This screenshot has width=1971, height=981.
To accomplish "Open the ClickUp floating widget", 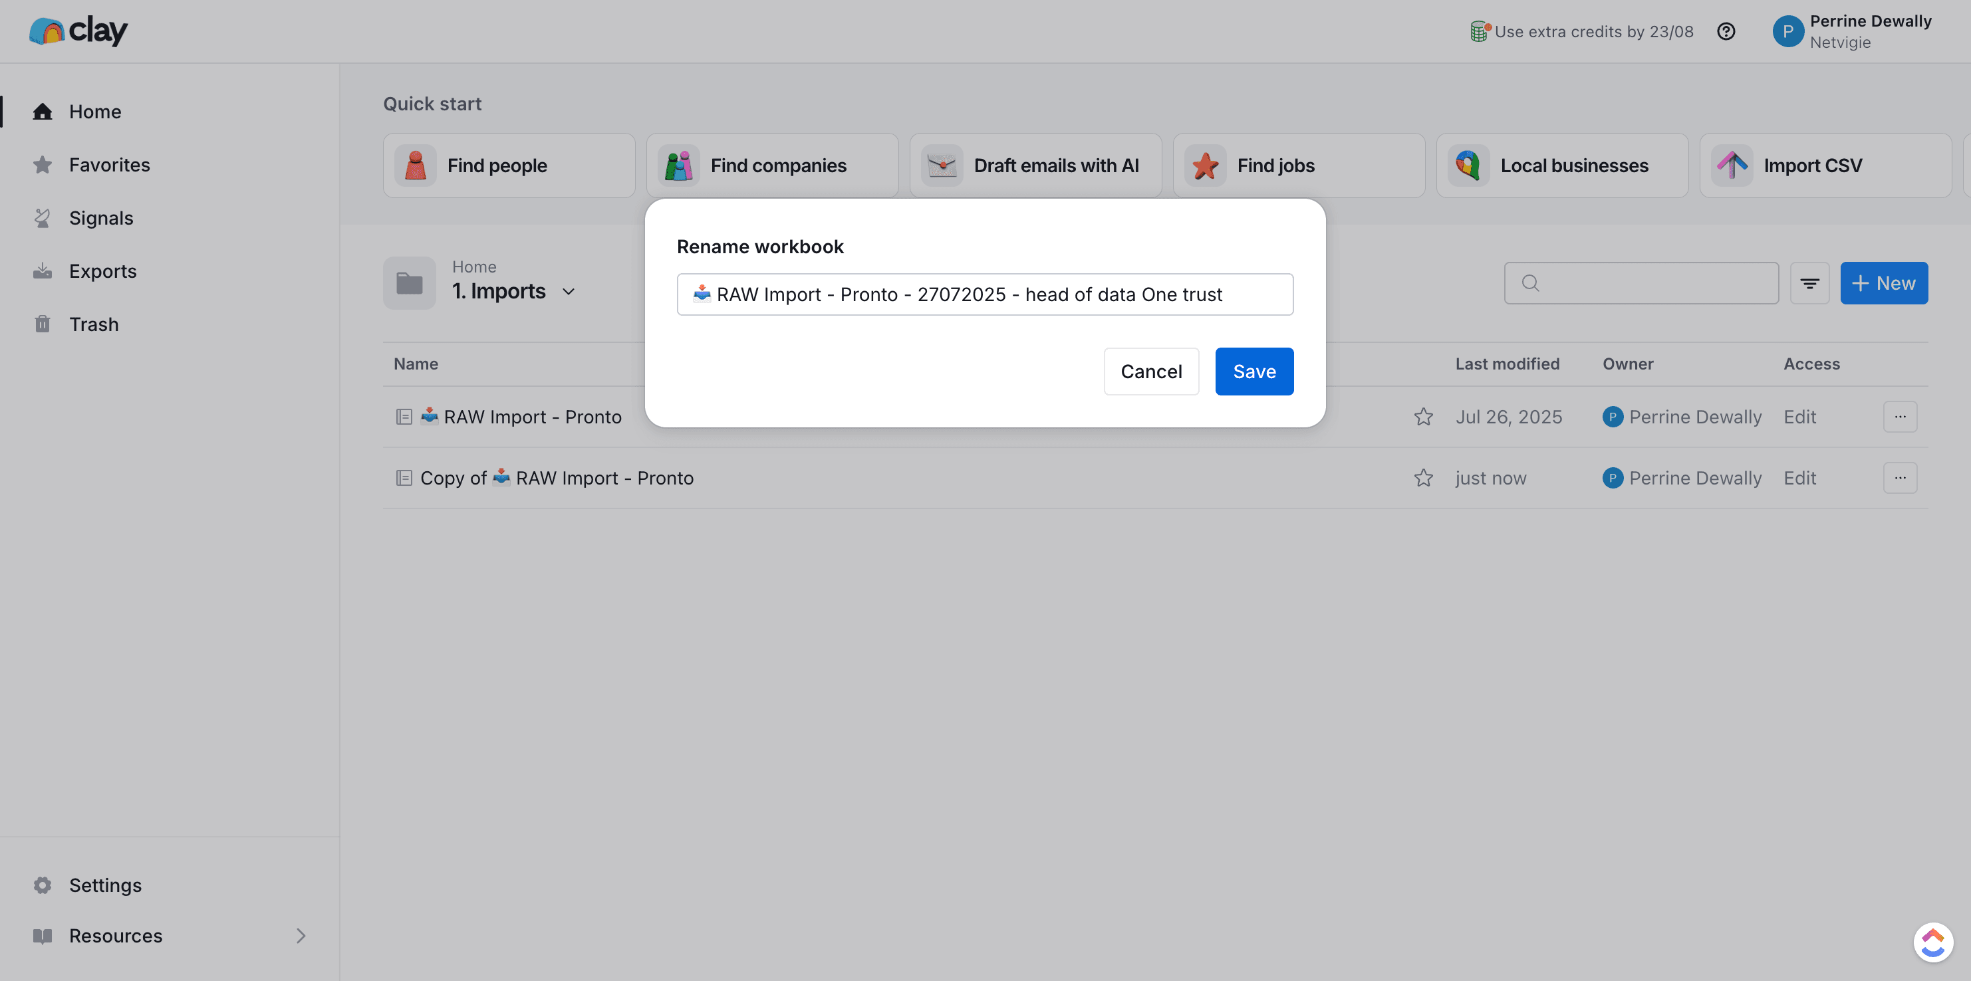I will (x=1932, y=942).
